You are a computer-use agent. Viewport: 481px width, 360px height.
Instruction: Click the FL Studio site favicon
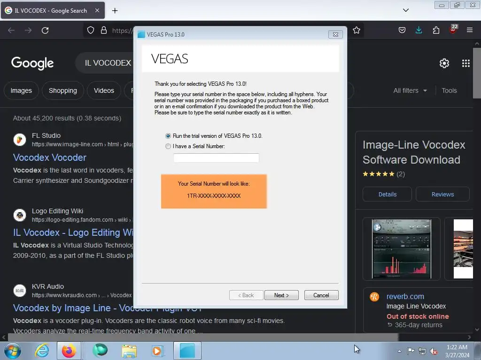click(20, 140)
